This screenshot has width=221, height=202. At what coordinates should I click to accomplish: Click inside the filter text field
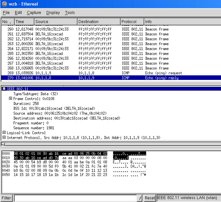[76, 198]
